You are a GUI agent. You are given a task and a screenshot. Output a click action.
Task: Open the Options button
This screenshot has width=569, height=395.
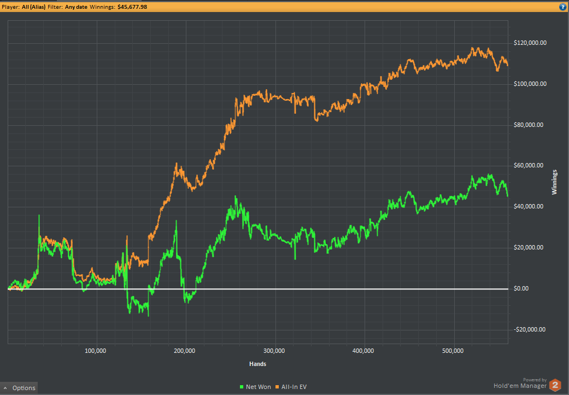[19, 388]
